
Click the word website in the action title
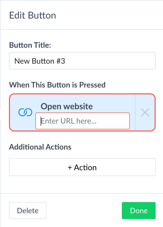78,106
